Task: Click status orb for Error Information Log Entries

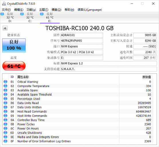Action: click(x=5, y=141)
